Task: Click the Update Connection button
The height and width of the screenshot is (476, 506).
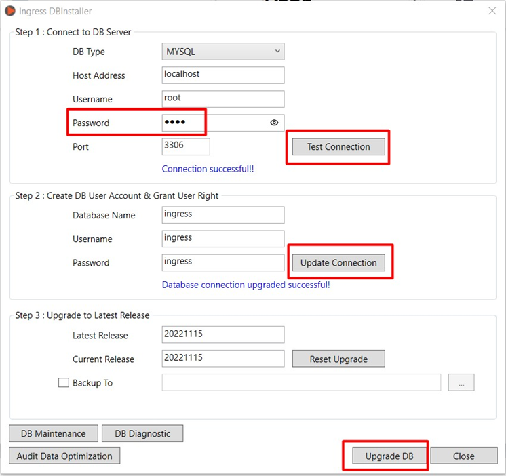Action: coord(338,263)
